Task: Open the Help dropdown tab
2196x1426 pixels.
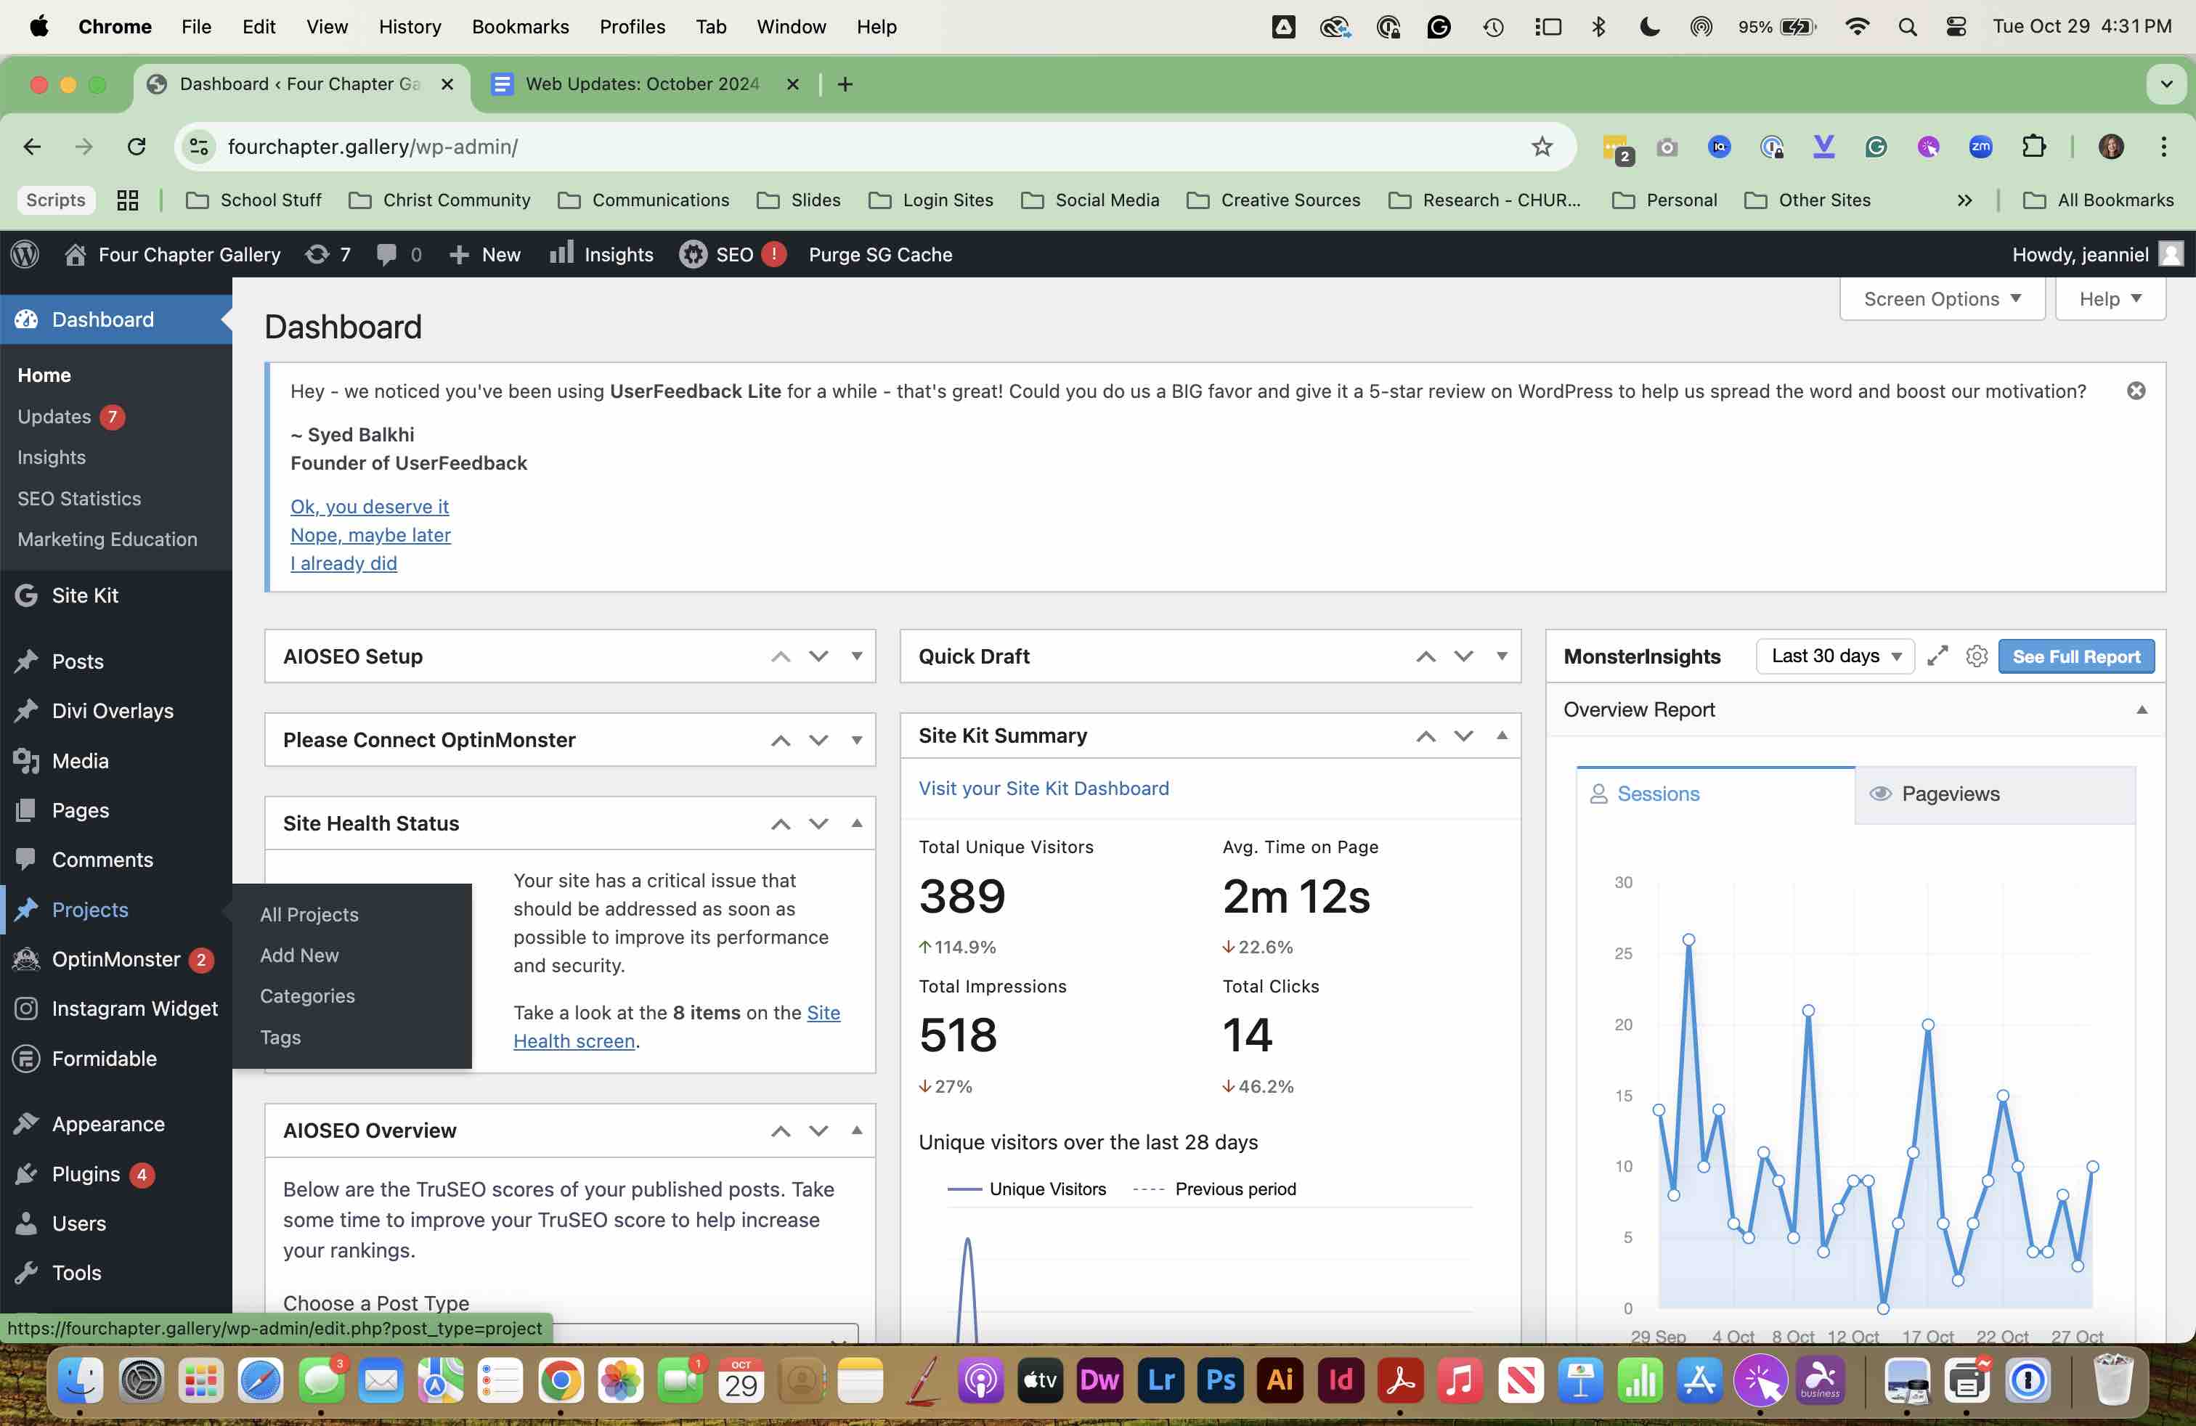Action: (2110, 299)
